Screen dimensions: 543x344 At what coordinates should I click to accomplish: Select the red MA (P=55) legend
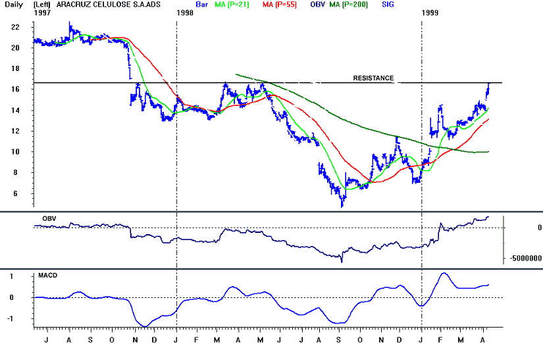(x=280, y=5)
